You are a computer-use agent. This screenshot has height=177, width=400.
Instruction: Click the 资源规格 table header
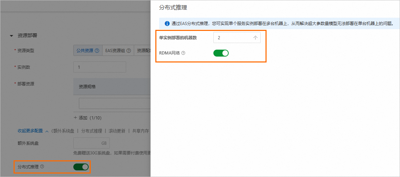(x=112, y=86)
